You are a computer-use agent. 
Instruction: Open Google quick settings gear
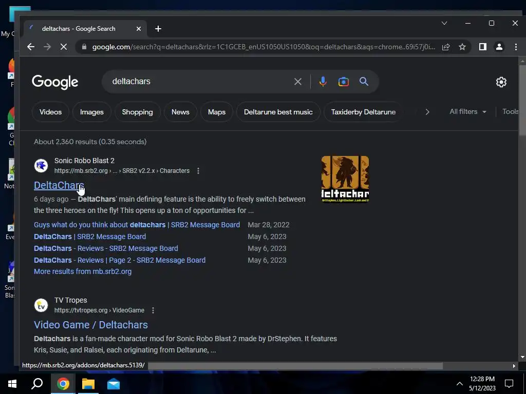pyautogui.click(x=501, y=82)
